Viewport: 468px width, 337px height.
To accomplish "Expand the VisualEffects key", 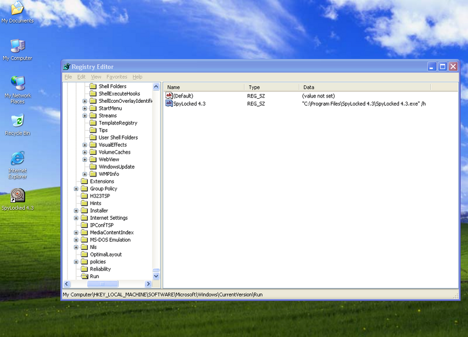I will coord(85,145).
